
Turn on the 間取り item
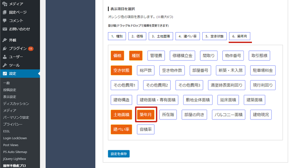pyautogui.click(x=209, y=55)
